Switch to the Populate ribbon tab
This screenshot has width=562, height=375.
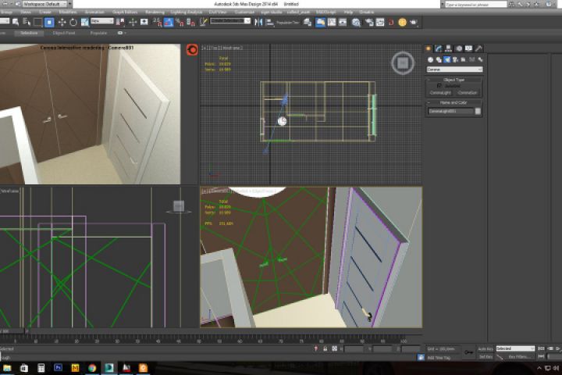pyautogui.click(x=98, y=33)
